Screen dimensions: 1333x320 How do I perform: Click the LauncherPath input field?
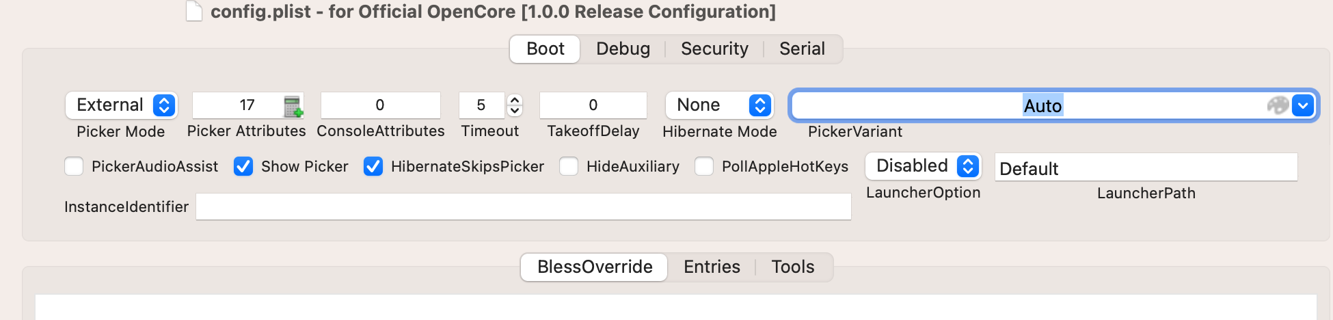coord(1146,168)
